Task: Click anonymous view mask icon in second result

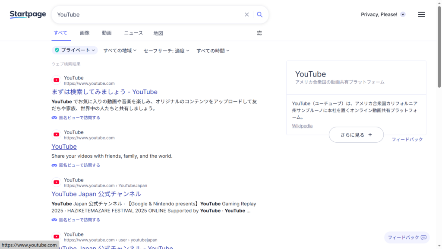Action: coord(54,165)
